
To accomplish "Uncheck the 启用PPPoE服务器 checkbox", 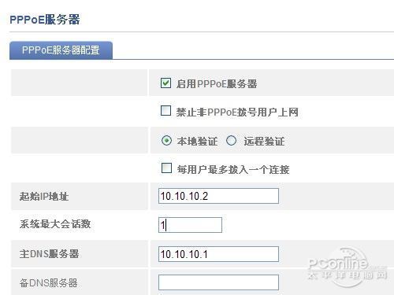I will tap(165, 83).
